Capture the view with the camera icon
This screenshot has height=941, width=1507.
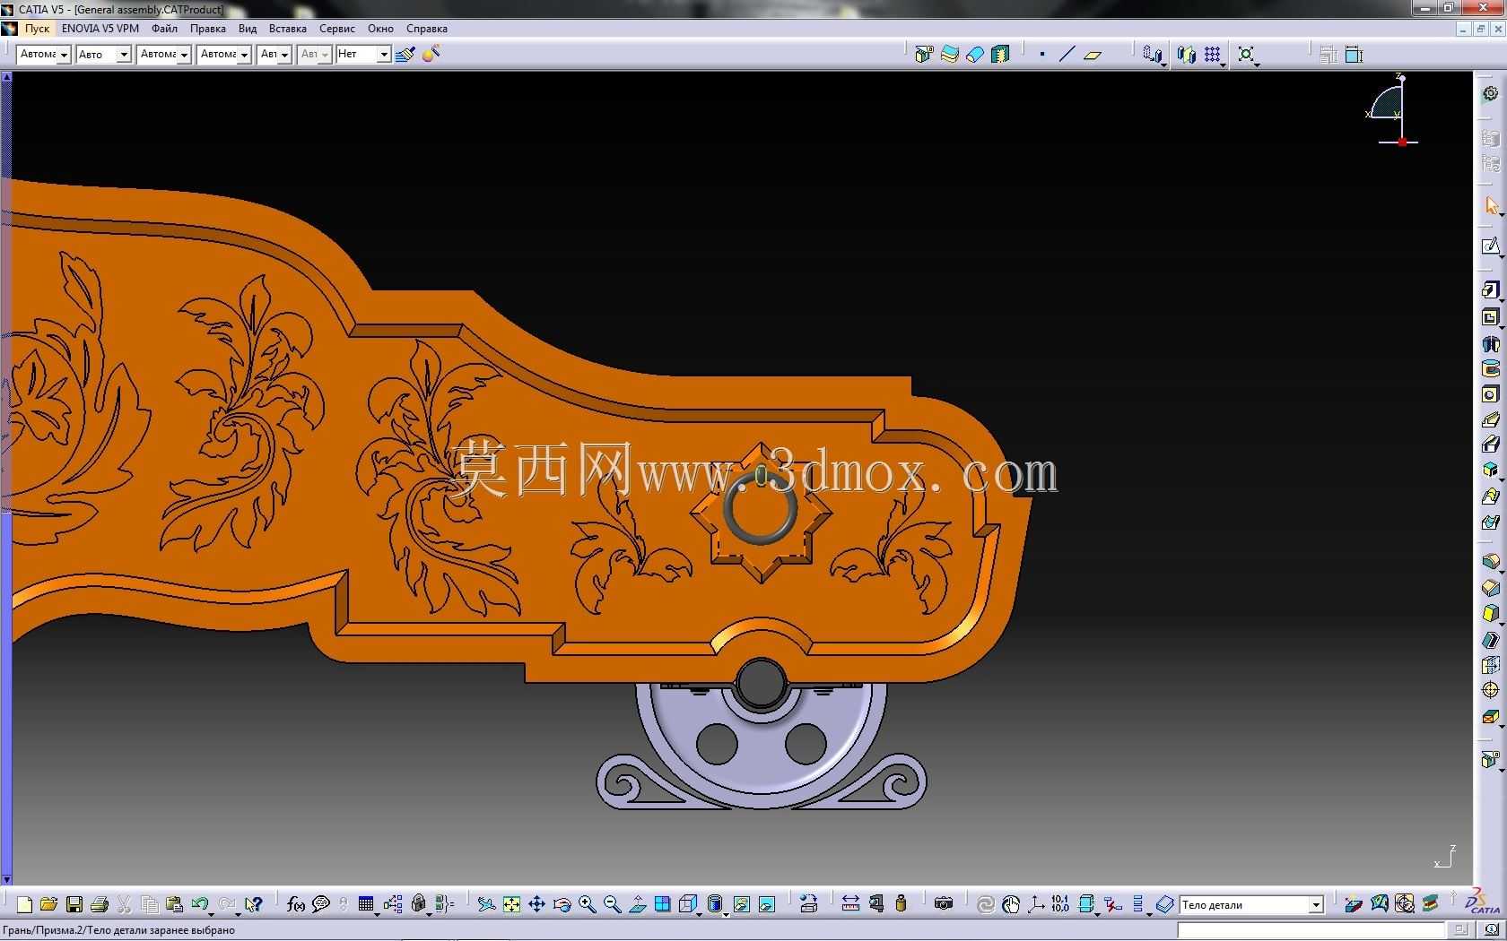944,905
